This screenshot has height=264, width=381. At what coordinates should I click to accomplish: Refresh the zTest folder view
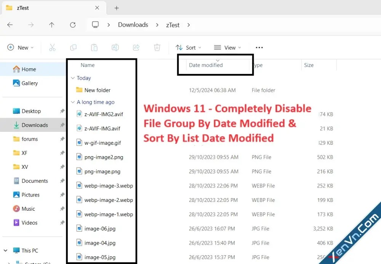(73, 25)
